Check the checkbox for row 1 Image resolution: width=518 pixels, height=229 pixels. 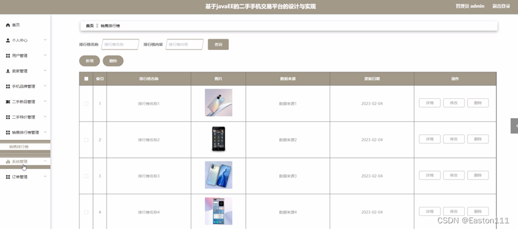(86, 103)
